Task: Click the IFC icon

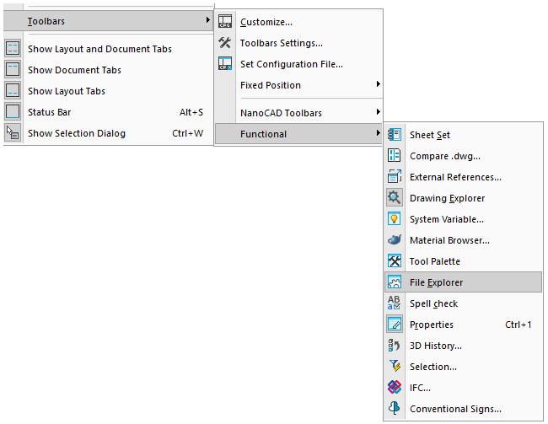Action: [394, 388]
